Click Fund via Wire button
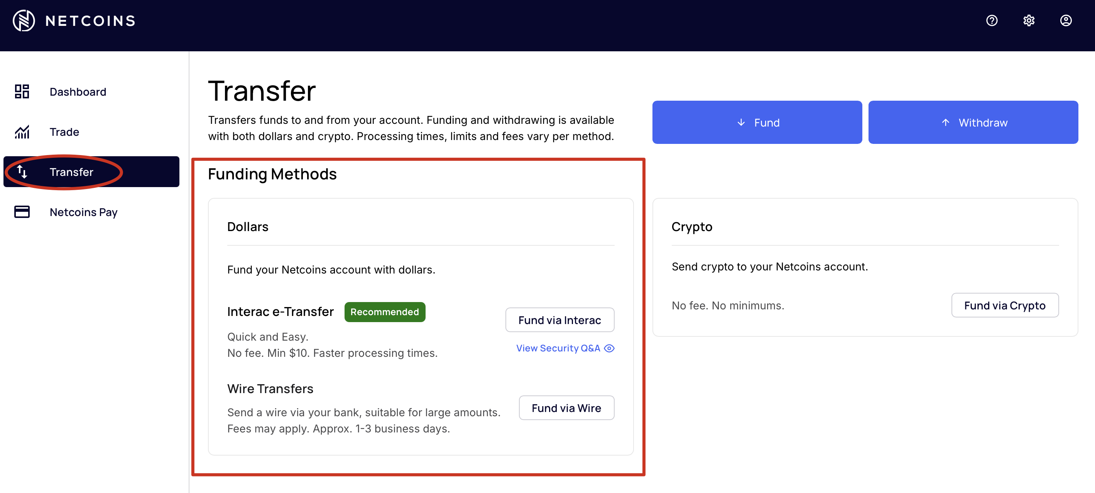The width and height of the screenshot is (1095, 493). [x=566, y=408]
